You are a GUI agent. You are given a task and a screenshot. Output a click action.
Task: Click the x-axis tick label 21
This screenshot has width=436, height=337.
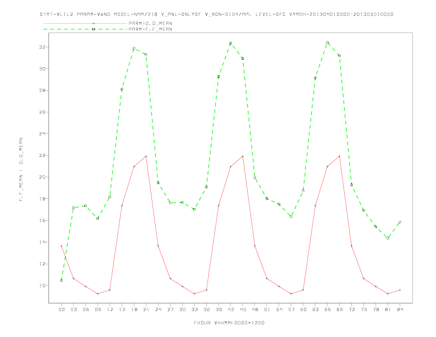click(x=146, y=309)
